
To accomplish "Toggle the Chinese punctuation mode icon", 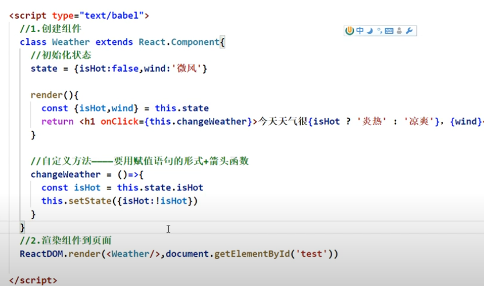I will coord(379,31).
